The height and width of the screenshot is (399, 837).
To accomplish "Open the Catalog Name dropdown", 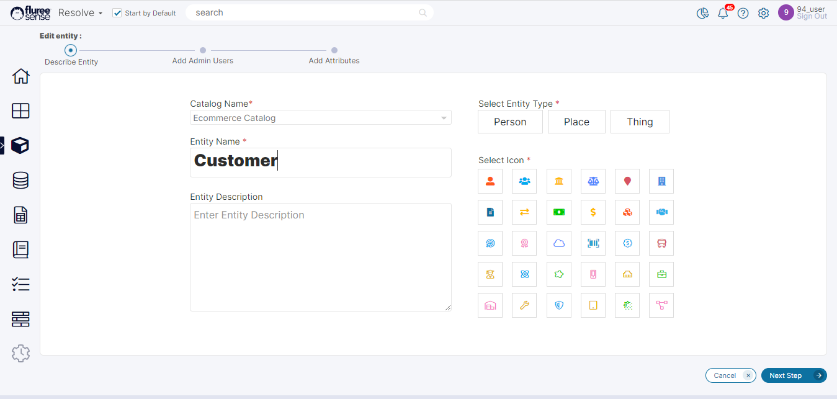I will point(320,118).
